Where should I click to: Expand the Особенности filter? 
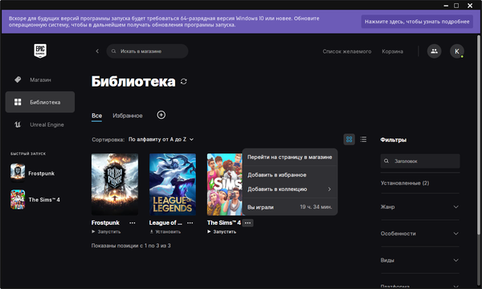(x=419, y=234)
